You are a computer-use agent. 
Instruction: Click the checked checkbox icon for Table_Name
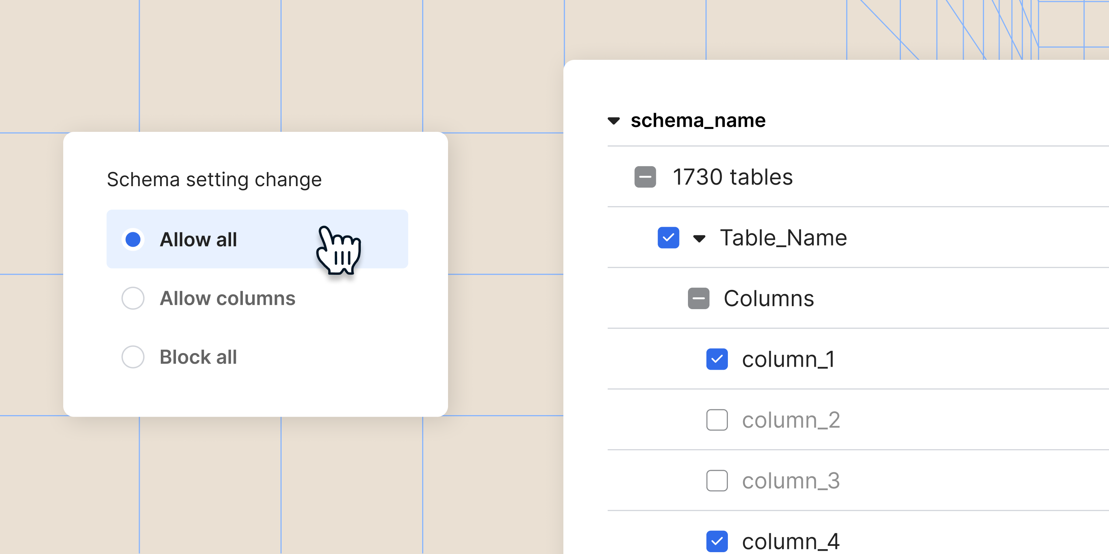[x=668, y=237]
